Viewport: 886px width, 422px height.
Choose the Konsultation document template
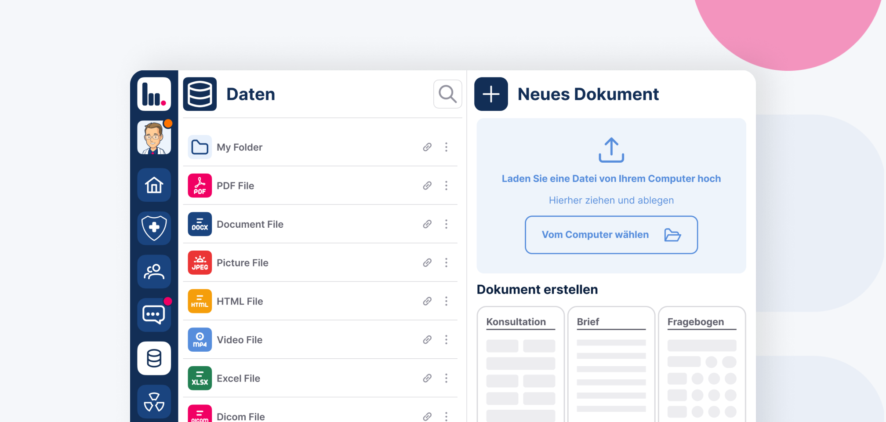[x=520, y=365]
